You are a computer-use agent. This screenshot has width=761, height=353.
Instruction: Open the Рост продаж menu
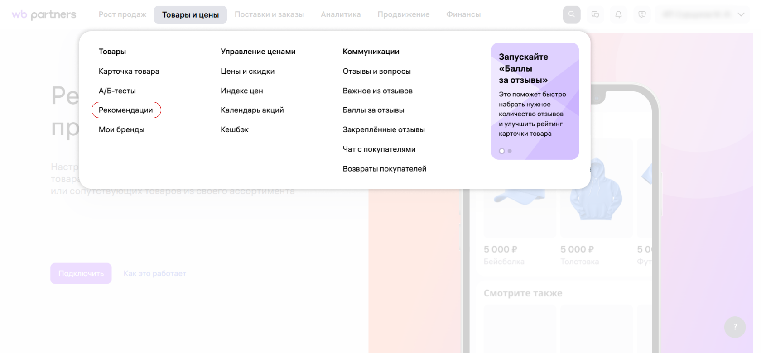(x=122, y=14)
